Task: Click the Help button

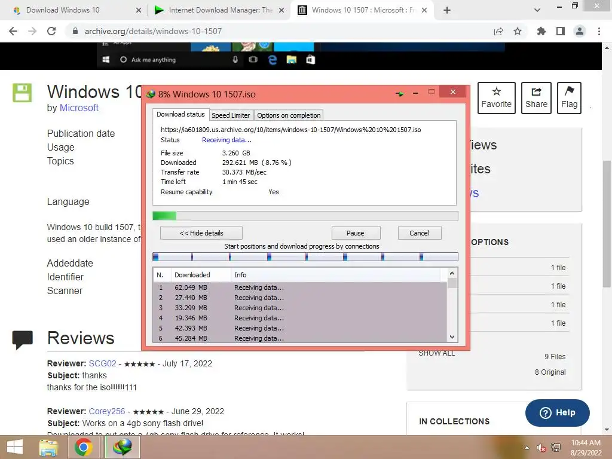Action: (x=558, y=412)
